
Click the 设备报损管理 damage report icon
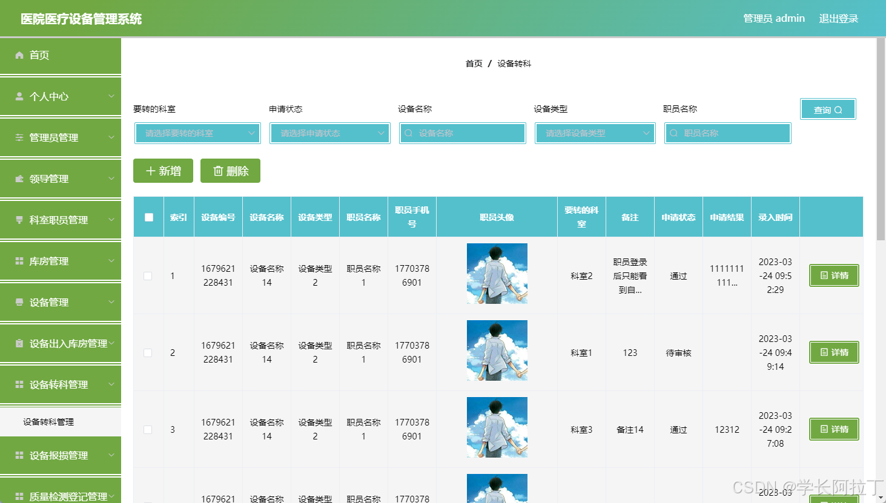pos(18,456)
